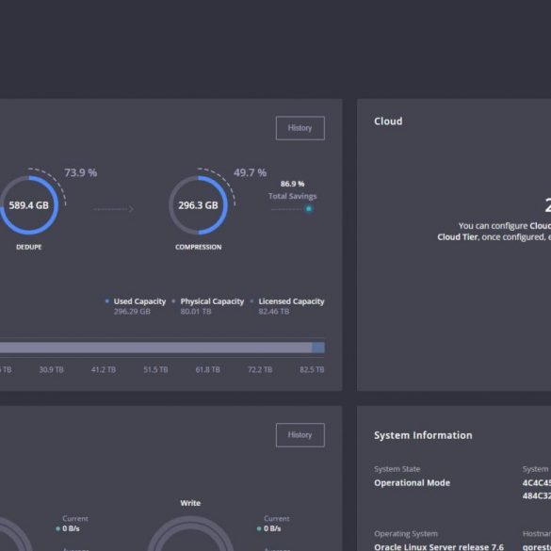The image size is (551, 551).
Task: Select the 86.9 % total savings value
Action: pyautogui.click(x=292, y=184)
